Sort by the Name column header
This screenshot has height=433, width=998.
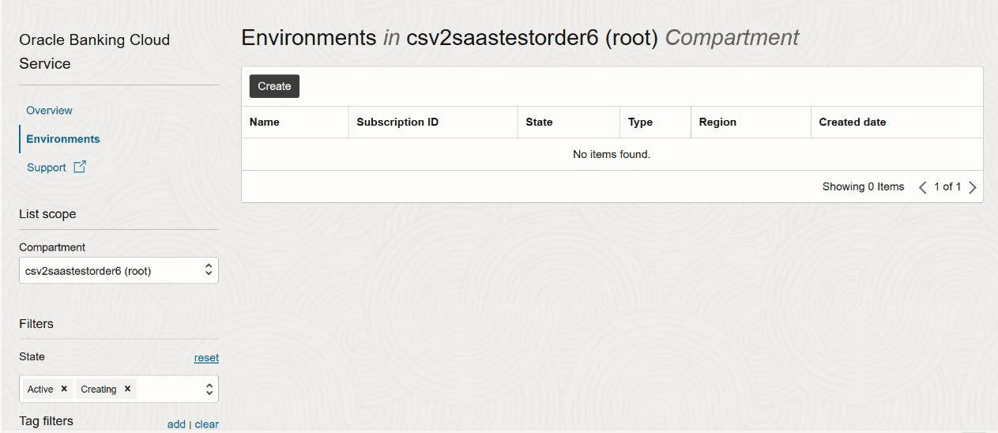(x=264, y=122)
